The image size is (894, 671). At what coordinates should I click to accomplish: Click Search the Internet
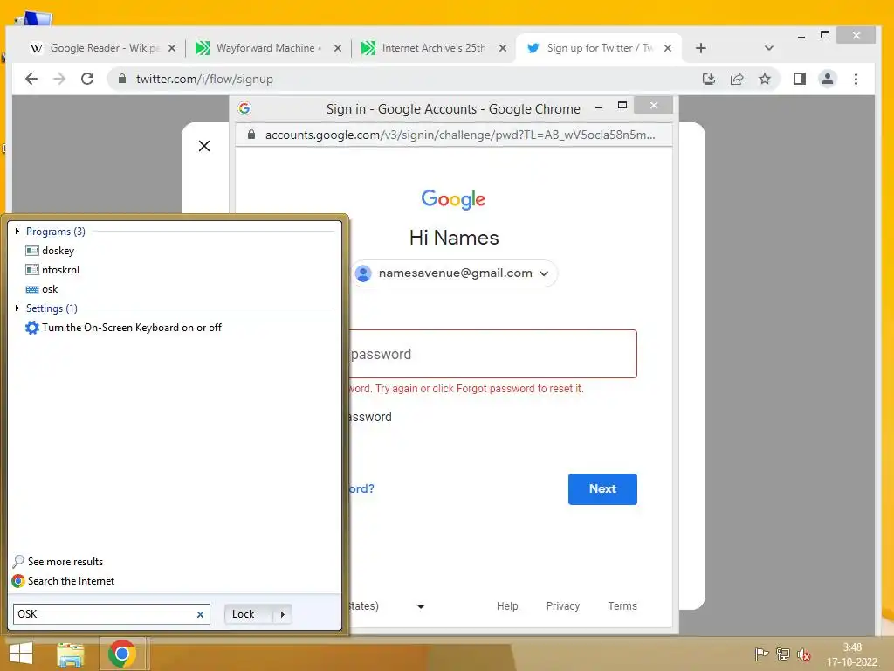[x=63, y=581]
